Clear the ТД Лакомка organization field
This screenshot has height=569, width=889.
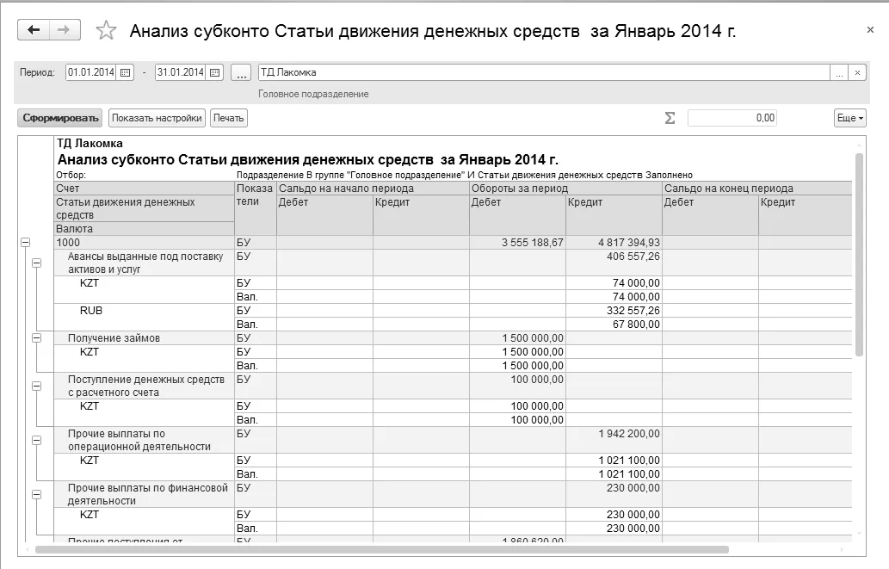[857, 72]
